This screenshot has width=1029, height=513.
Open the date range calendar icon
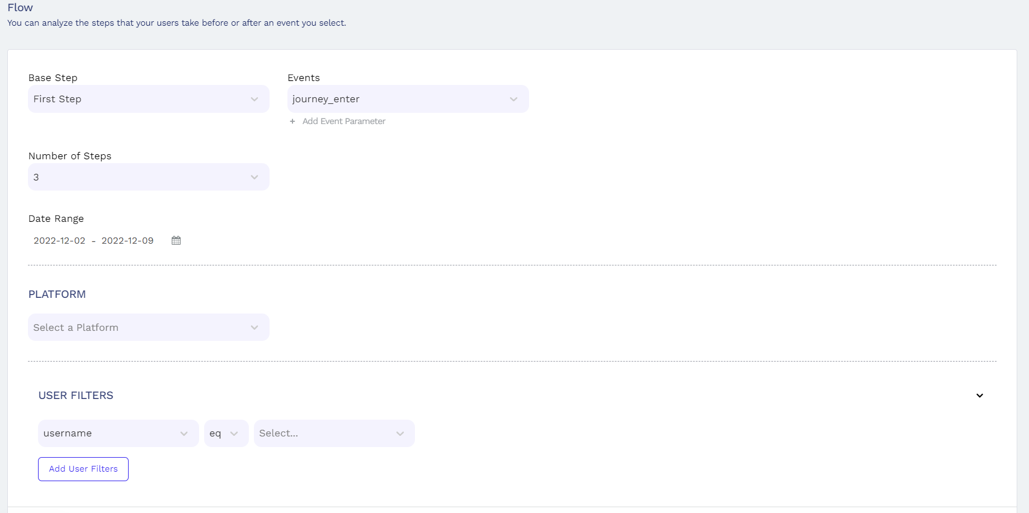point(176,240)
